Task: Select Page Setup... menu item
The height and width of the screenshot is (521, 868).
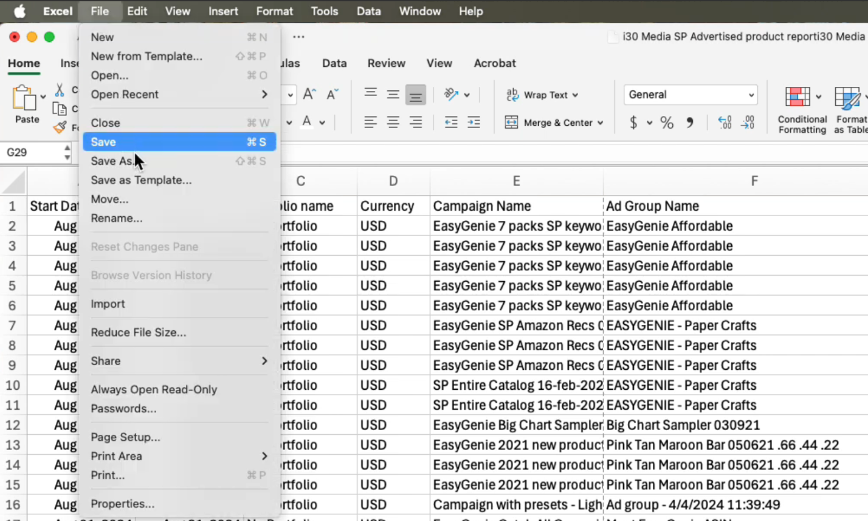Action: pos(179,437)
